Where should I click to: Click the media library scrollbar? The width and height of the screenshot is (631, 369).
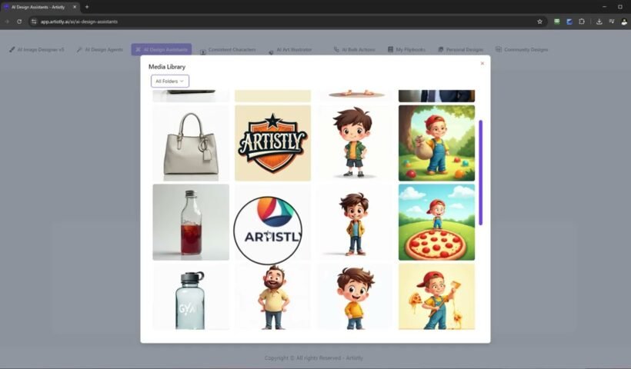pos(480,173)
